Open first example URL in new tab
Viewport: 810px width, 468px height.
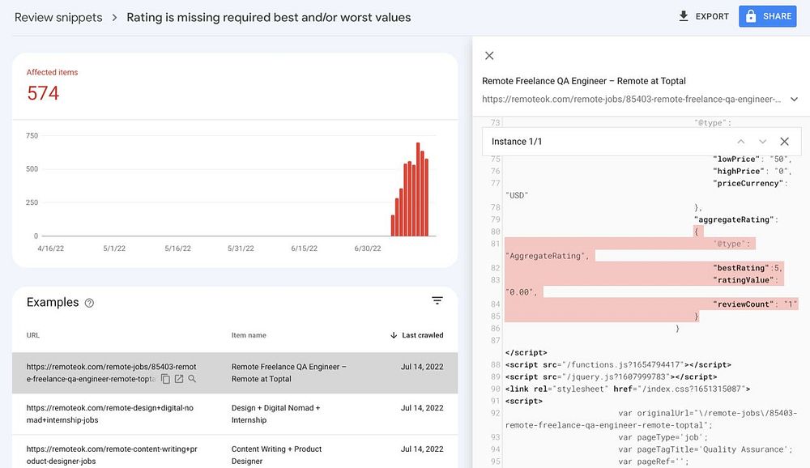click(x=179, y=379)
